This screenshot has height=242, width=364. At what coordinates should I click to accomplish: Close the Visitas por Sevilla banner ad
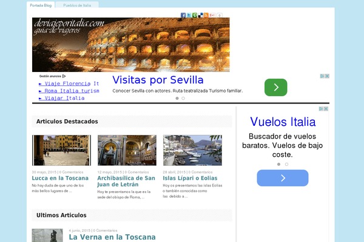327,76
